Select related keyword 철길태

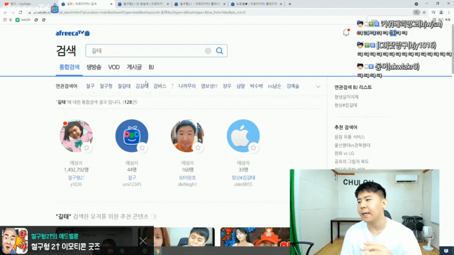(x=124, y=86)
